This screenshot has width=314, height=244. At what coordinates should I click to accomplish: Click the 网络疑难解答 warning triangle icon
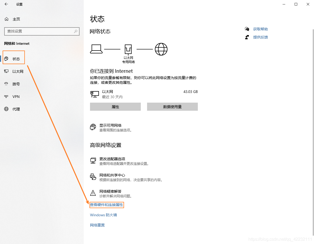tap(93, 193)
